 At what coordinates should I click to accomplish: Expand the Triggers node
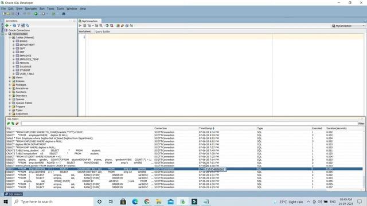click(10, 106)
